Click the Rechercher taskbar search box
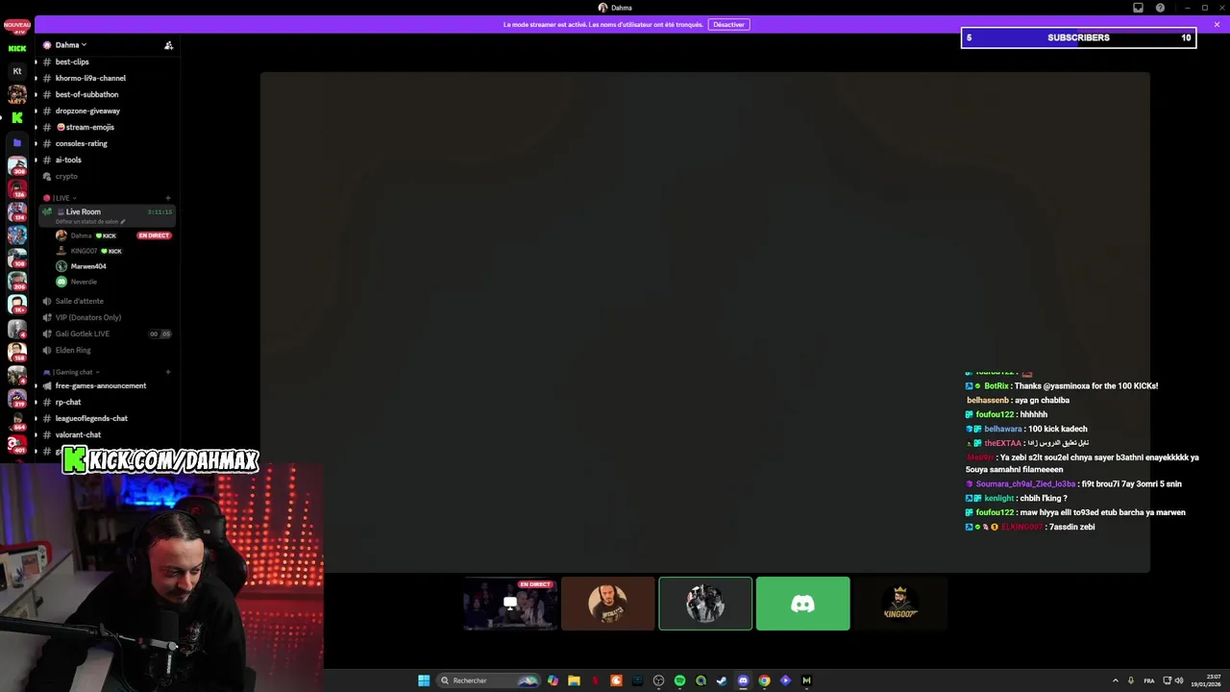The width and height of the screenshot is (1230, 692). [x=487, y=680]
